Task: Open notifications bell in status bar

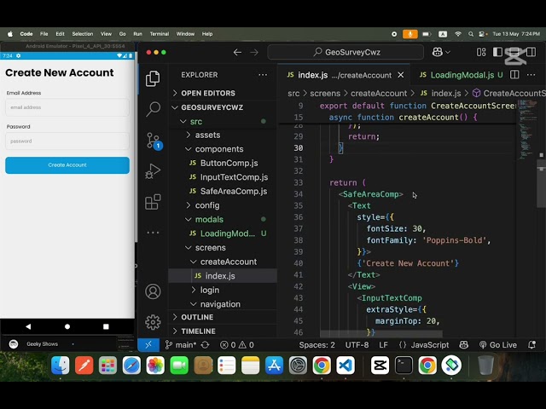Action: click(531, 344)
